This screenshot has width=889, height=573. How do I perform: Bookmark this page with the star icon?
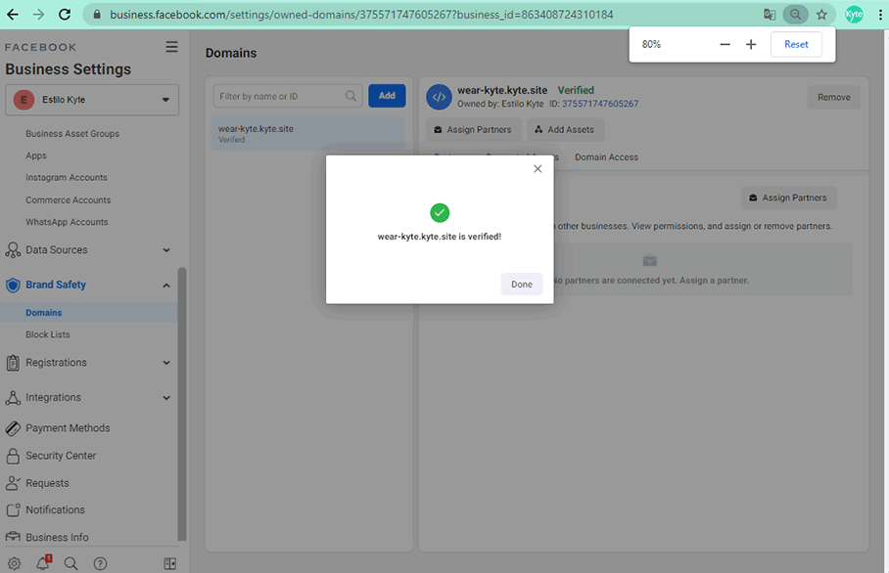coord(822,15)
